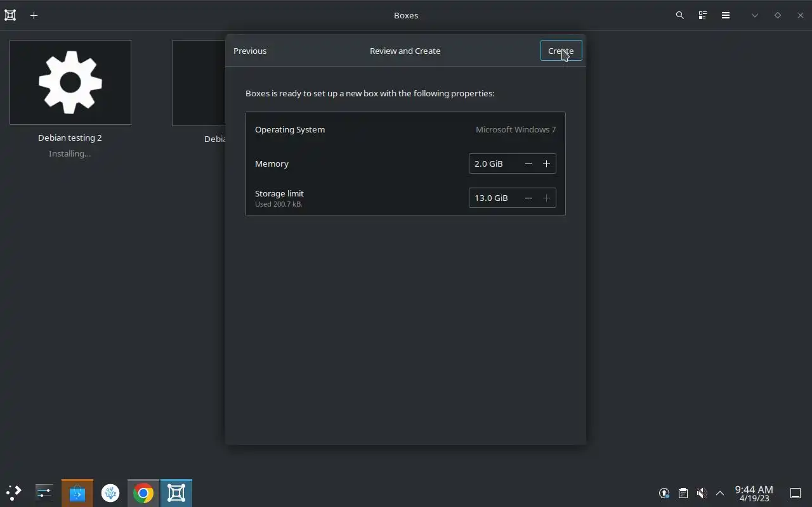Decrease Storage limit with minus button
The height and width of the screenshot is (507, 812).
tap(528, 198)
